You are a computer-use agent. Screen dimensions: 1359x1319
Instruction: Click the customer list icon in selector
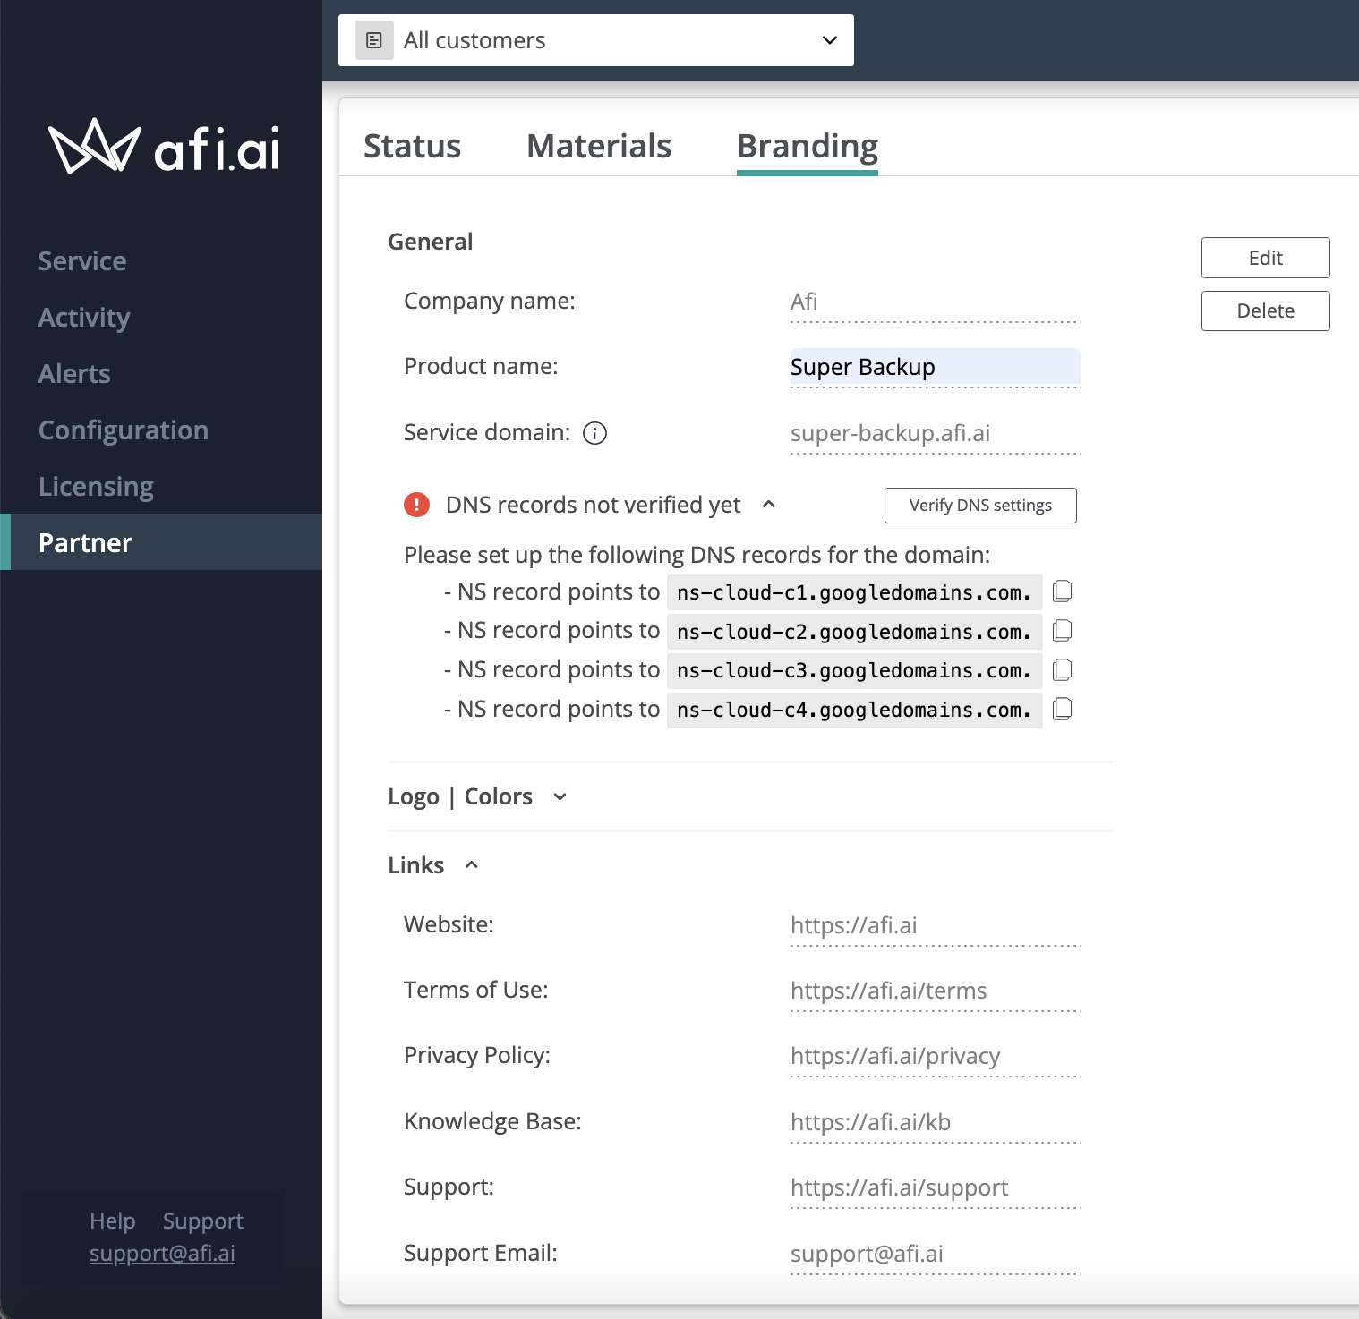374,40
